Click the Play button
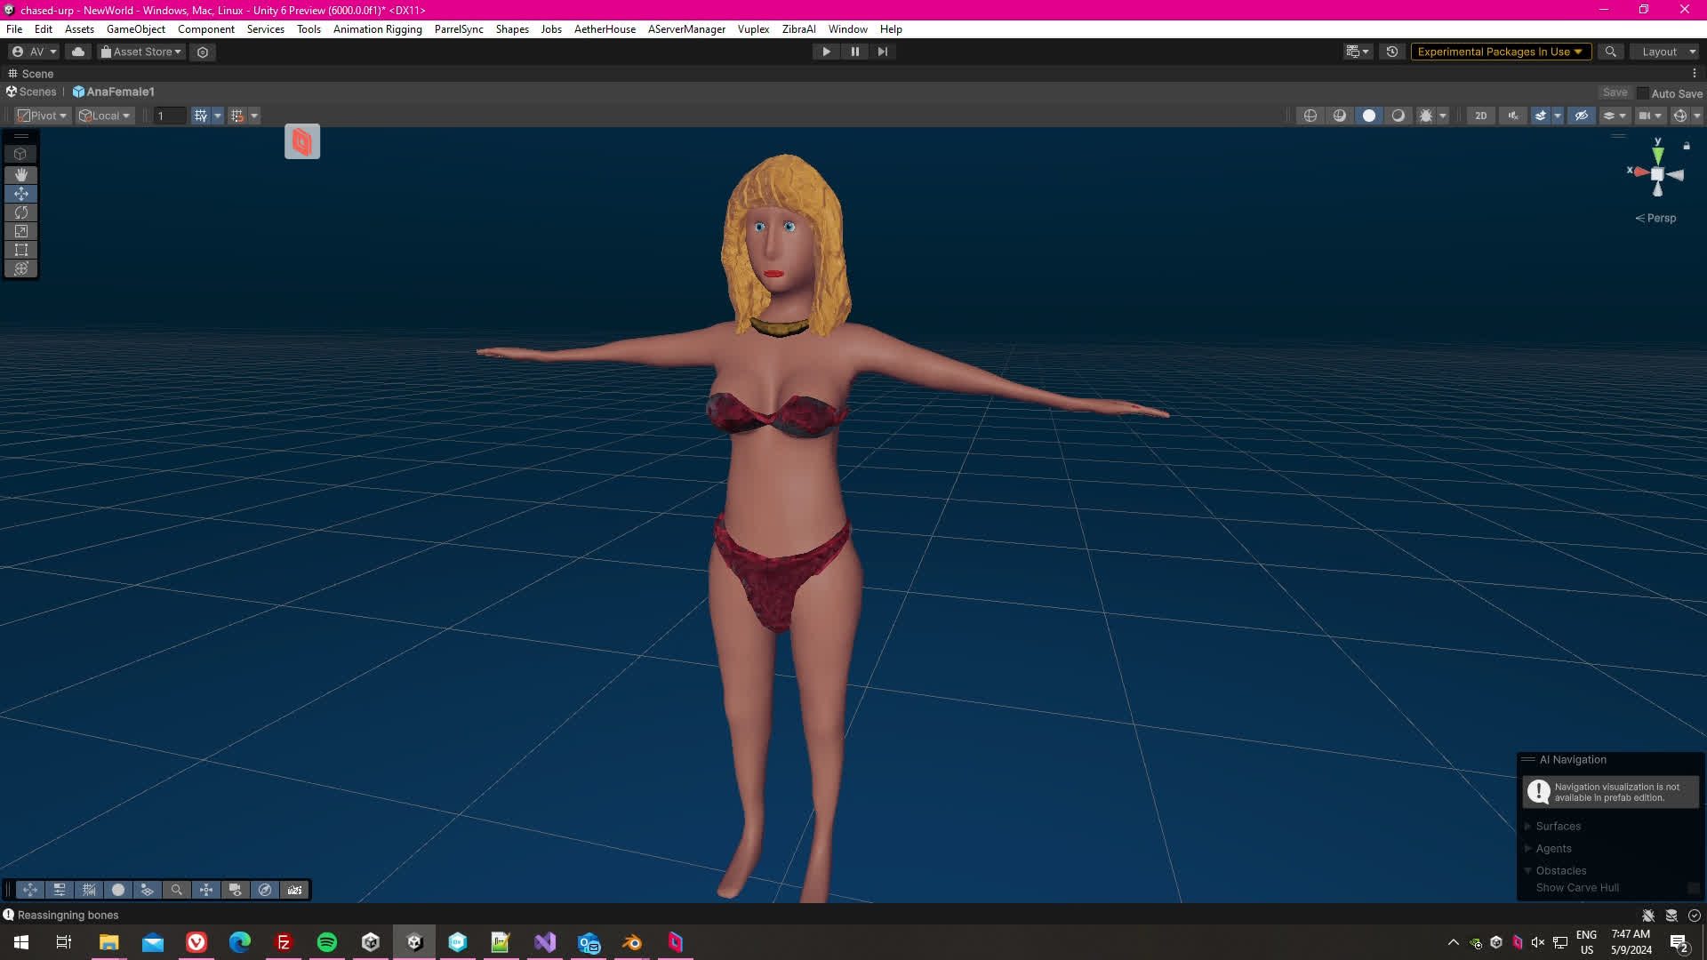The image size is (1707, 960). [826, 52]
